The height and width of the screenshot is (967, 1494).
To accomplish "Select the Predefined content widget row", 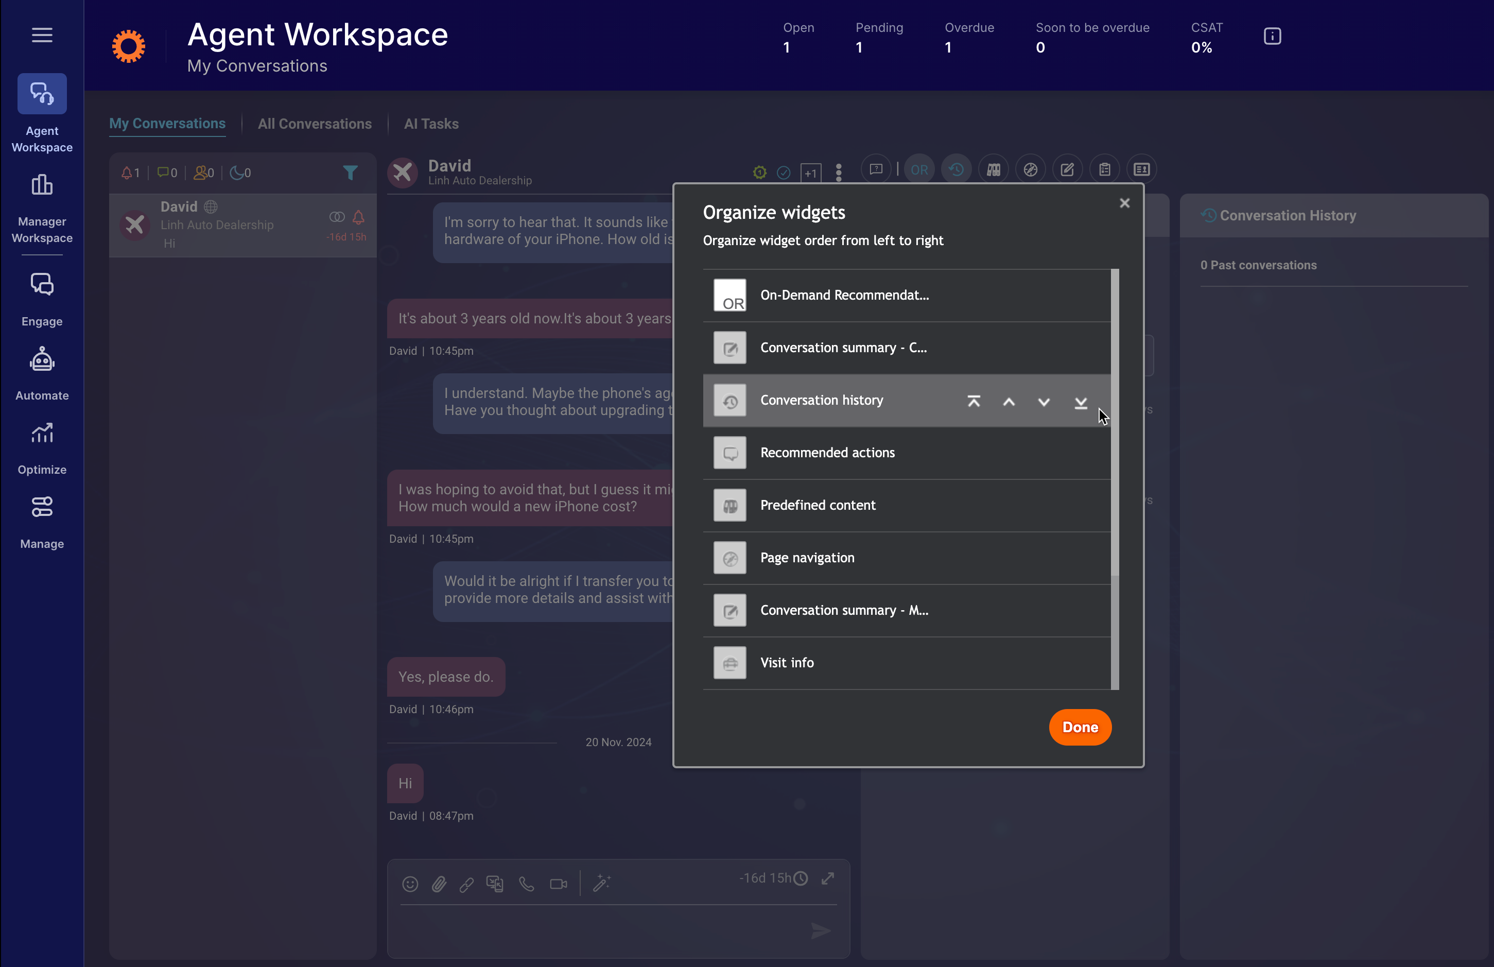I will coord(907,506).
